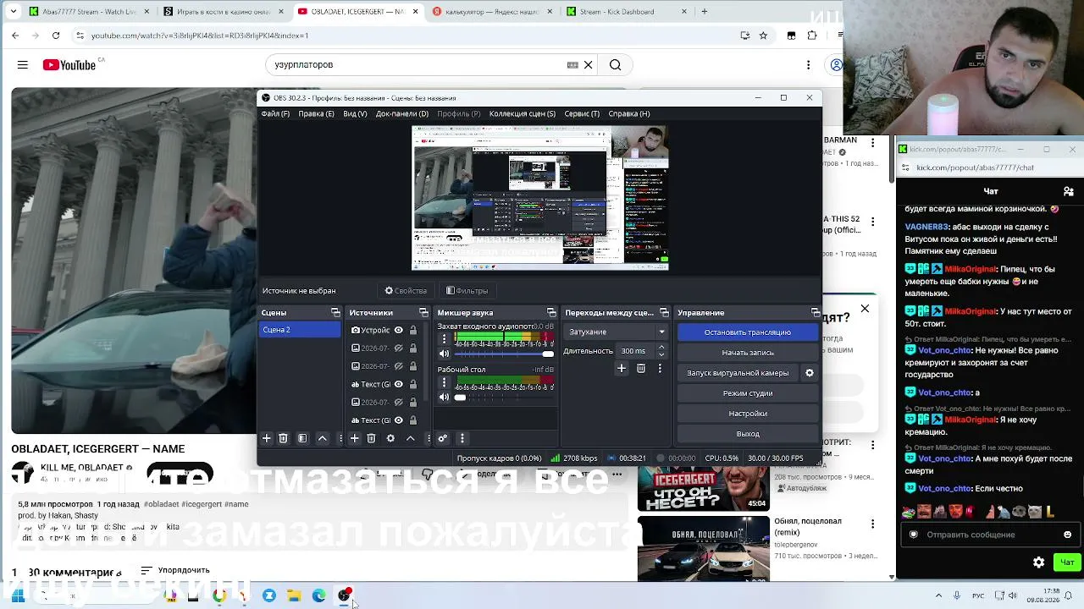Click the Kick chat message input field
1084x609 pixels.
[x=991, y=535]
